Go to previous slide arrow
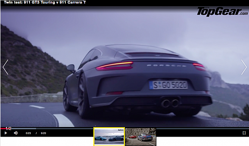This screenshot has height=146, width=249. (5, 67)
